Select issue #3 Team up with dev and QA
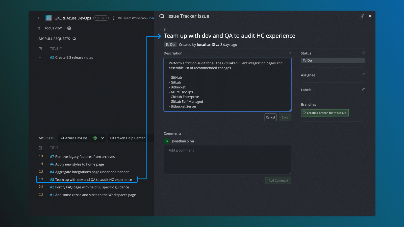The image size is (404, 227). [87, 180]
